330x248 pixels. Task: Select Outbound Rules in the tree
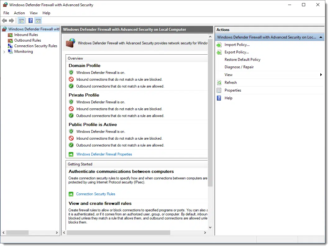(28, 40)
